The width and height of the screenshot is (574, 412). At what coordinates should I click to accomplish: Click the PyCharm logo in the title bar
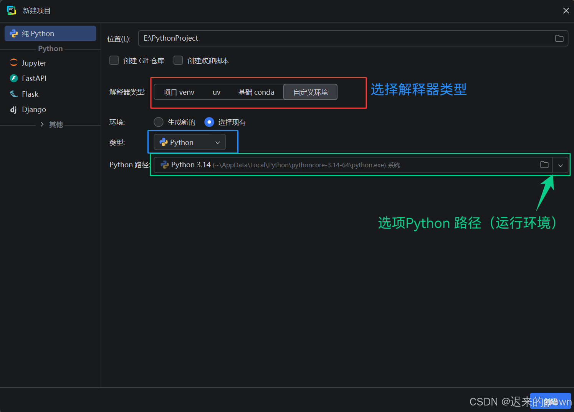pyautogui.click(x=12, y=10)
